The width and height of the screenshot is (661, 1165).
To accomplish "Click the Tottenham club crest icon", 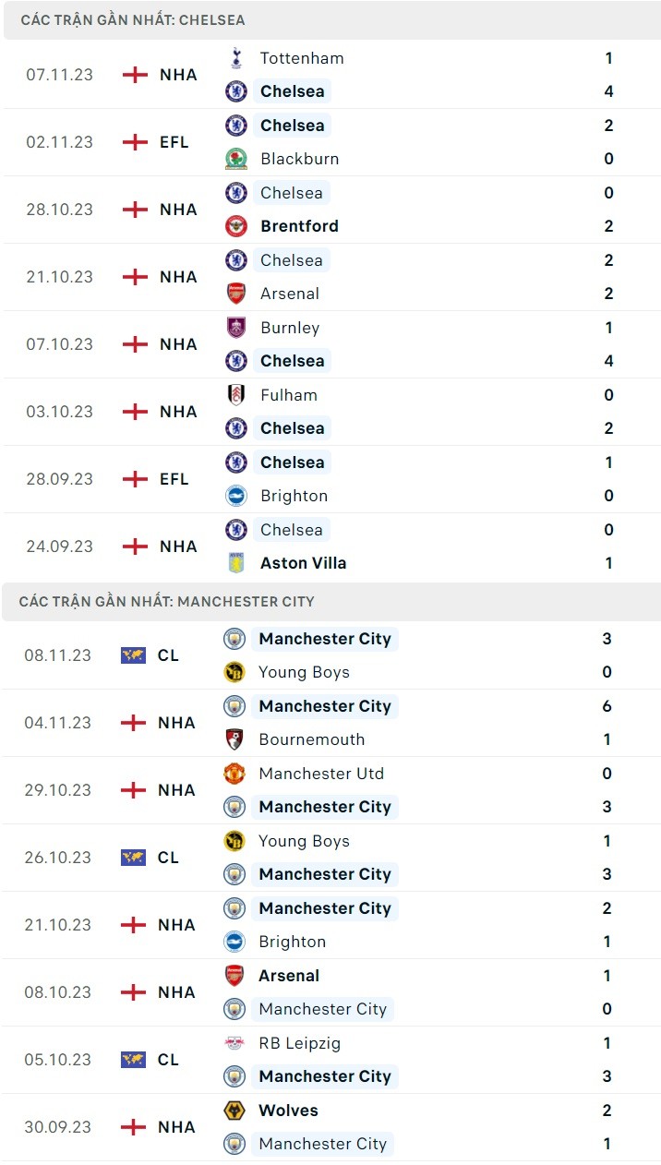I will pos(236,58).
